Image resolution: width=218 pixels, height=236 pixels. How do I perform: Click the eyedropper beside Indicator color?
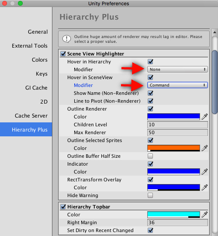click(204, 172)
